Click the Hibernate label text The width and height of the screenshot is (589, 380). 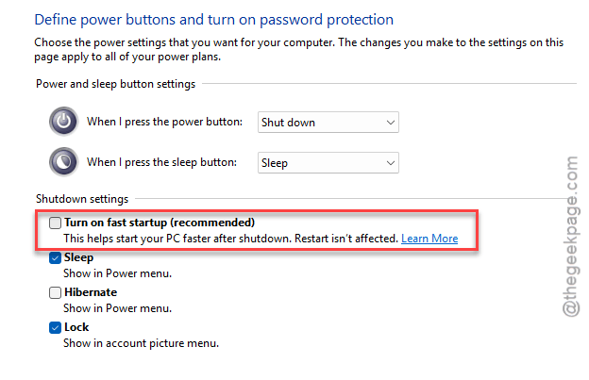point(91,292)
